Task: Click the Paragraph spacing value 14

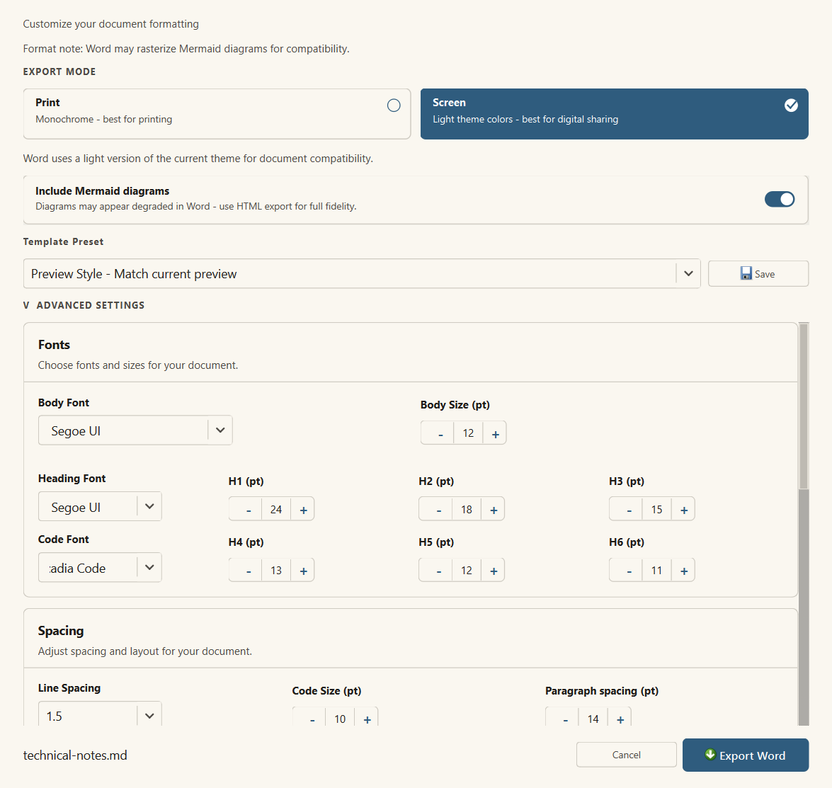Action: click(x=593, y=719)
